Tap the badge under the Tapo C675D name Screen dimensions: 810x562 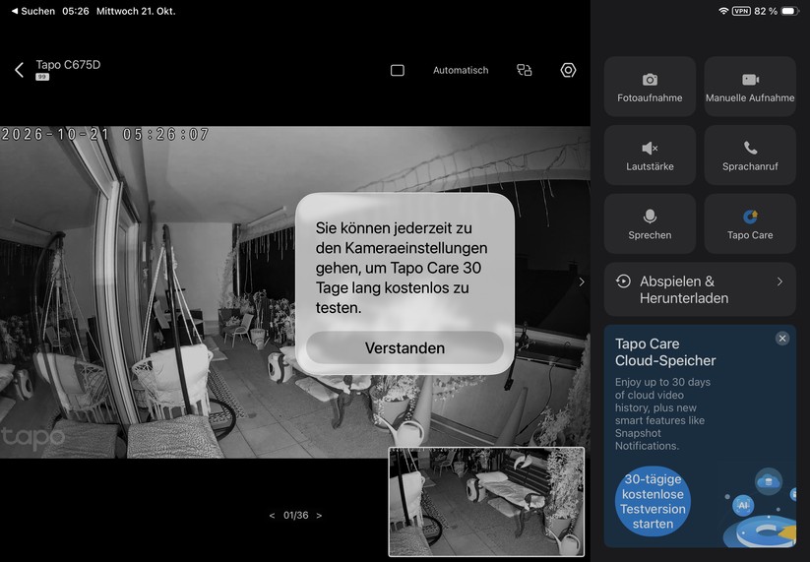(x=42, y=77)
